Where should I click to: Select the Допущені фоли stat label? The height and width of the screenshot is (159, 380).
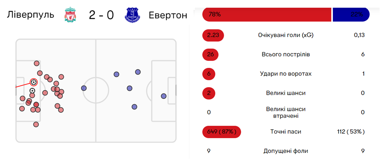click(285, 151)
